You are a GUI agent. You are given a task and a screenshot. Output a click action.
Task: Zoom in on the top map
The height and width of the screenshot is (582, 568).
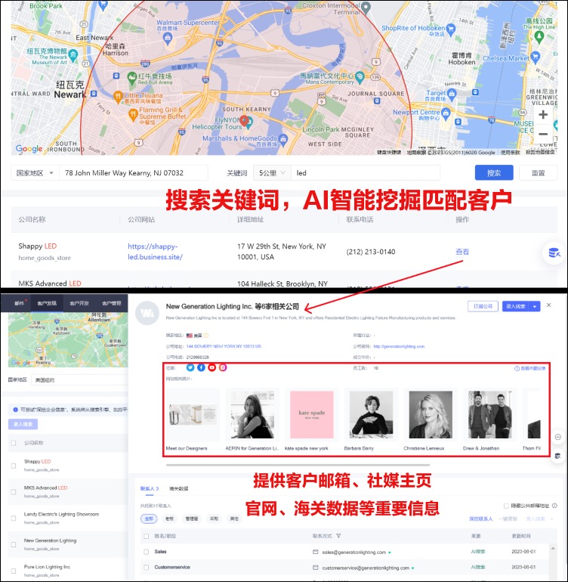pyautogui.click(x=543, y=115)
